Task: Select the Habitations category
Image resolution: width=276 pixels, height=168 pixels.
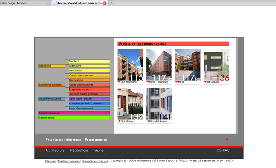Action: pos(52,66)
